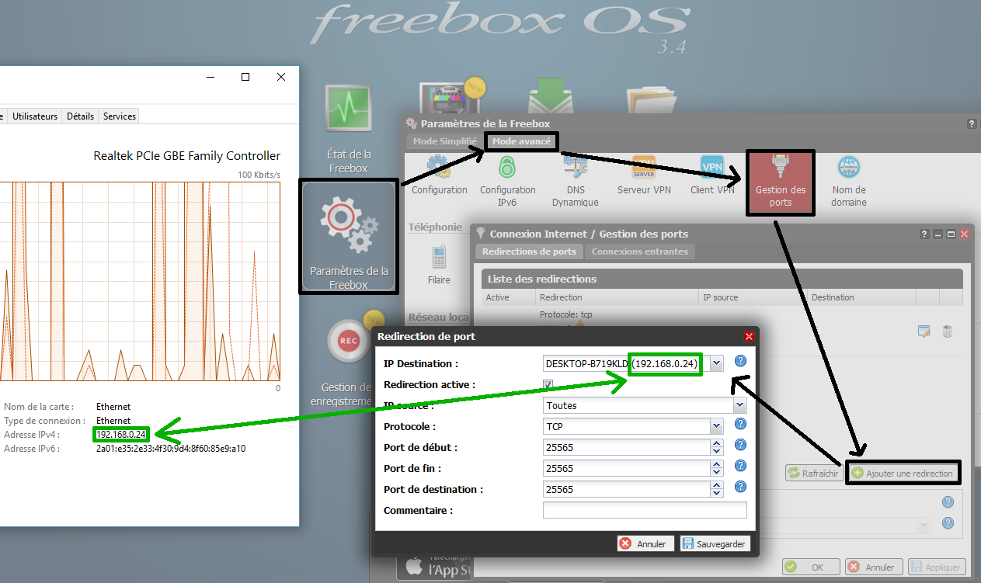Click the Active column header
The image size is (981, 583).
click(x=509, y=297)
